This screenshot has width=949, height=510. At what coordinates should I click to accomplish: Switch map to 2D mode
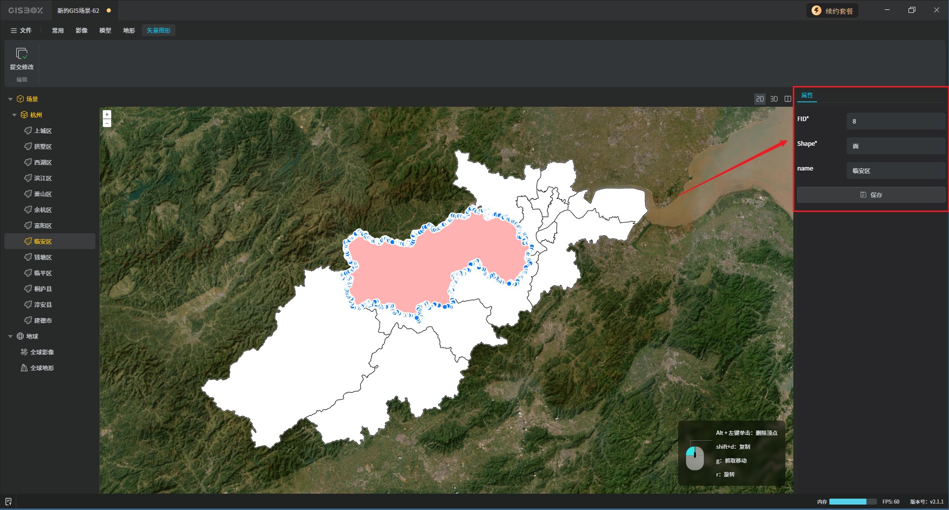pyautogui.click(x=760, y=99)
